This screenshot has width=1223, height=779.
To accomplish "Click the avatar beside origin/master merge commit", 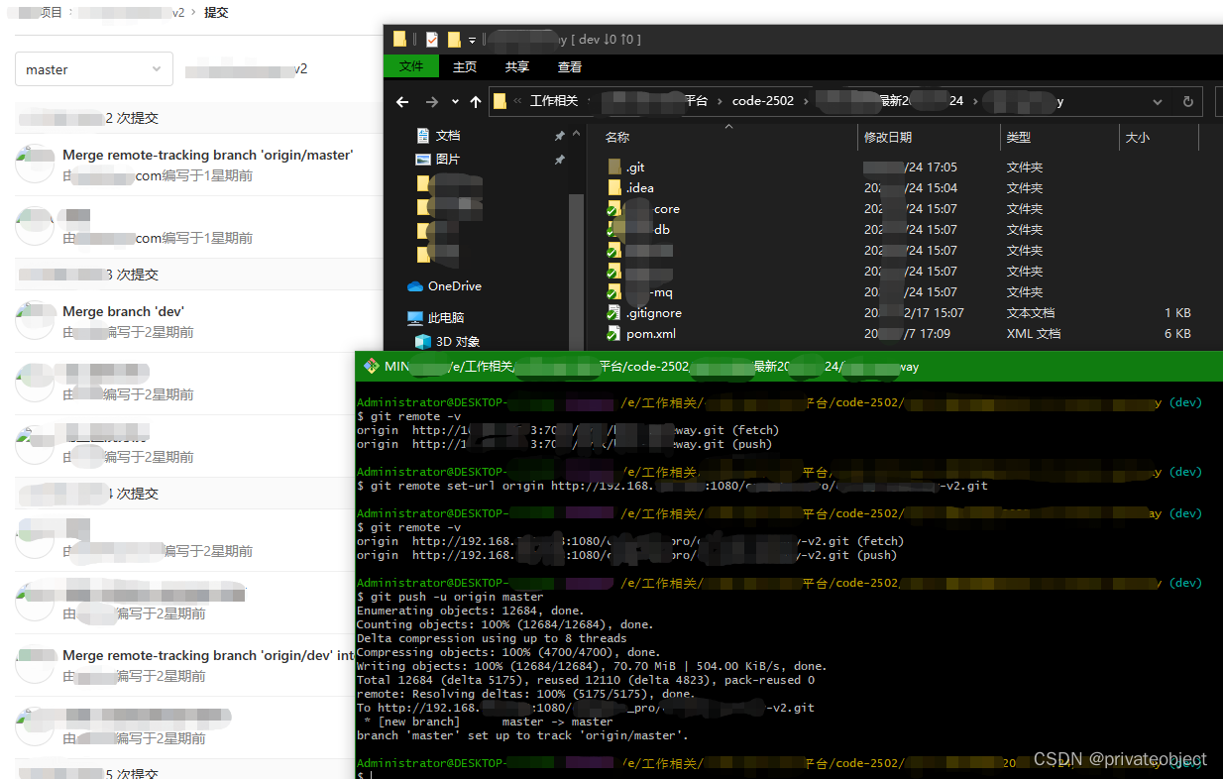I will point(35,165).
